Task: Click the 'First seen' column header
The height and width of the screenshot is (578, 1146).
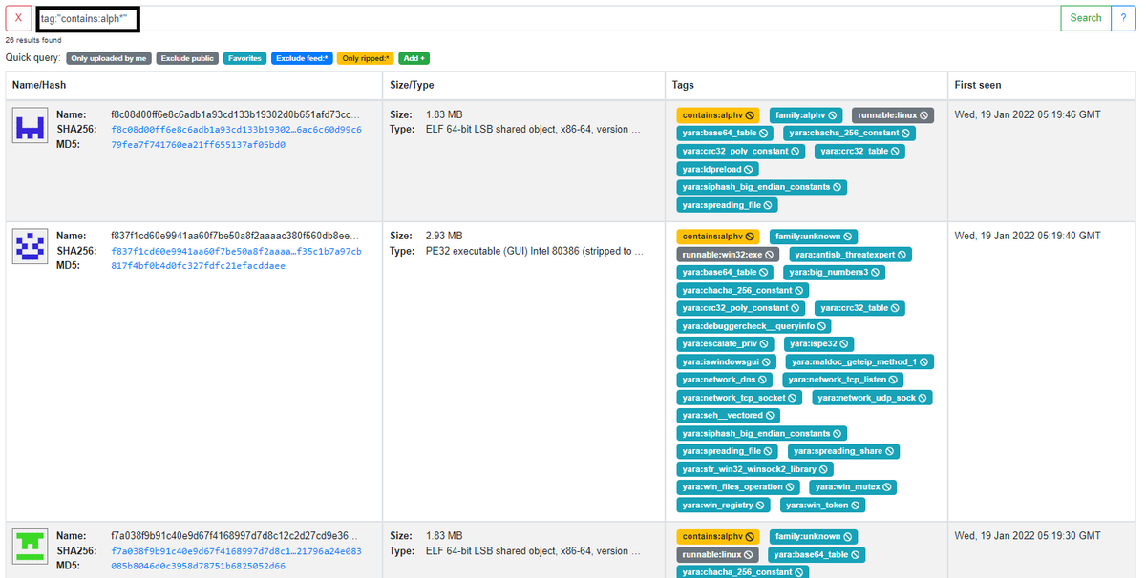Action: (978, 85)
